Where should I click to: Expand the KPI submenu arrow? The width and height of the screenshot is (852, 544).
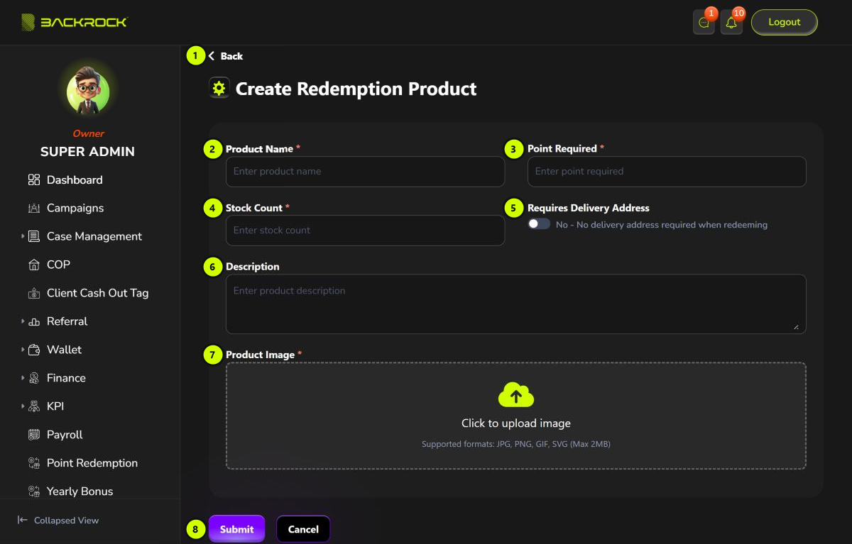point(23,406)
